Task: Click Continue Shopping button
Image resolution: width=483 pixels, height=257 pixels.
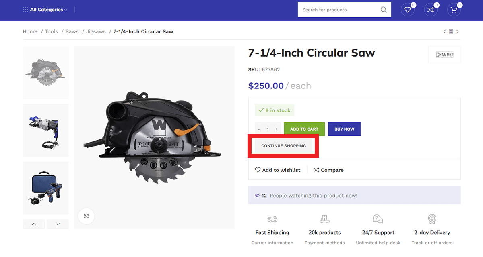Action: pos(283,146)
